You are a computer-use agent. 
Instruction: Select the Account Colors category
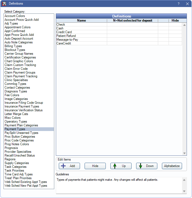pyautogui.click(x=15, y=16)
